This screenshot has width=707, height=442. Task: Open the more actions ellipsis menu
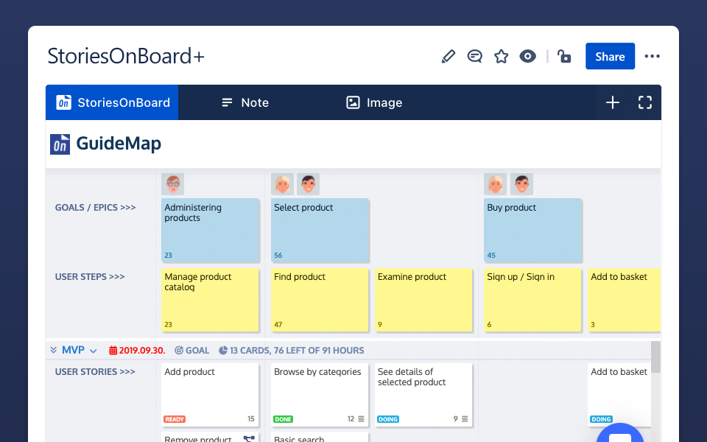coord(652,57)
